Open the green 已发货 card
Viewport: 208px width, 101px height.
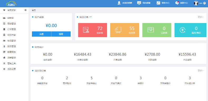click(157, 30)
